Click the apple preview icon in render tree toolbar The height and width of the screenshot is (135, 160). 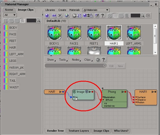(x=98, y=60)
